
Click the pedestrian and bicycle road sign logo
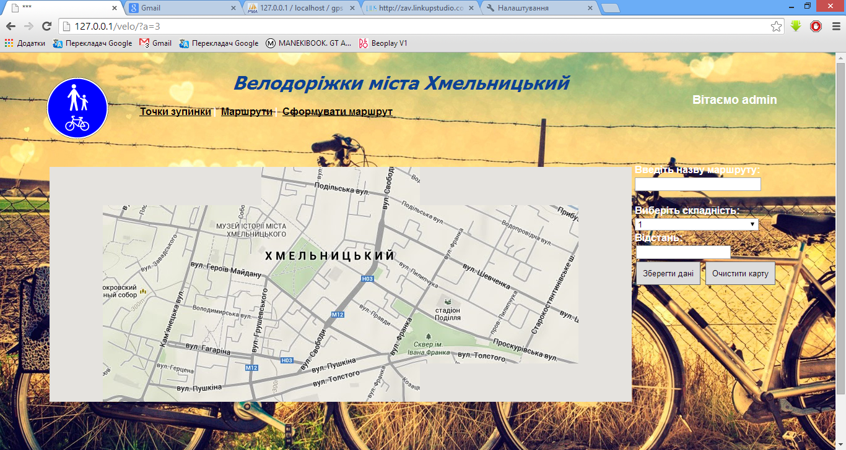[x=77, y=108]
